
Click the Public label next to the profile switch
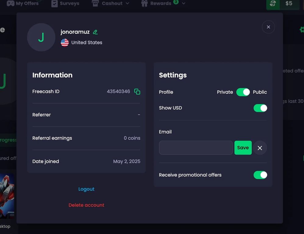tap(260, 92)
